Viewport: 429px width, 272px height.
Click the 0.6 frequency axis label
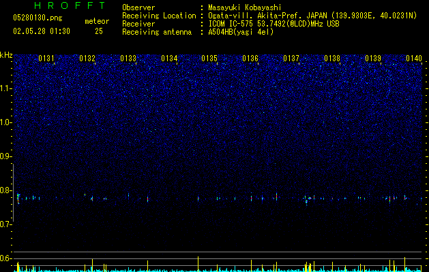point(6,258)
